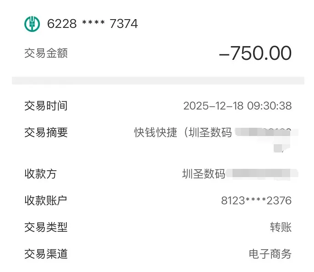Select card number 6228 **** 7374
Screen dimensions: 314x272
[x=92, y=23]
